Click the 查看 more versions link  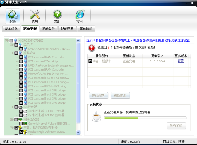coord(181,61)
